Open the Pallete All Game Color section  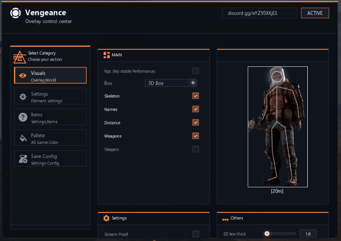pos(50,138)
